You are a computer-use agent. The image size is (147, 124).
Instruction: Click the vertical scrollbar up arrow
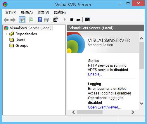[x=141, y=39]
